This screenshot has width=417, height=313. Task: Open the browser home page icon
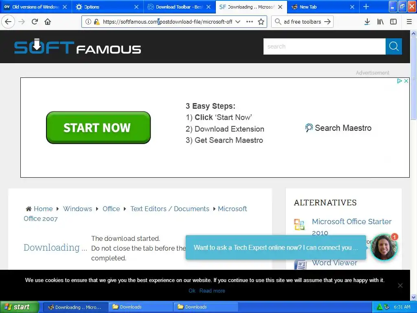pyautogui.click(x=48, y=22)
